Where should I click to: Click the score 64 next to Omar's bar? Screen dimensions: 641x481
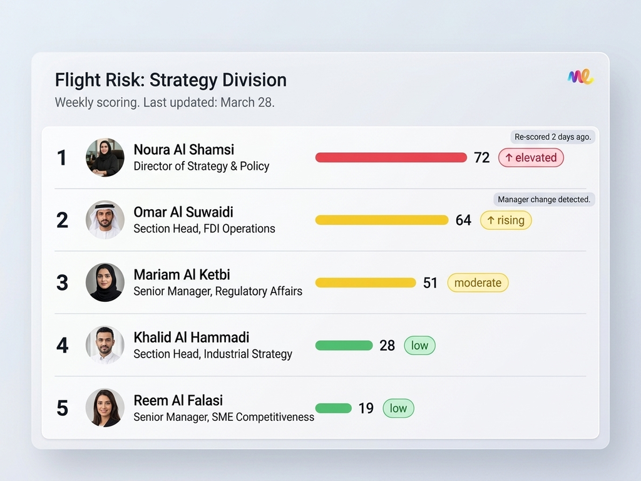pyautogui.click(x=463, y=220)
